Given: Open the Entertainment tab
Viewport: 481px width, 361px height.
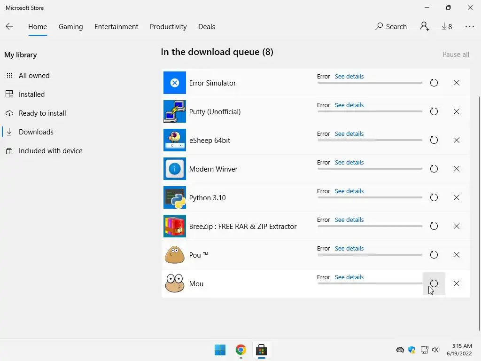Looking at the screenshot, I should point(116,27).
